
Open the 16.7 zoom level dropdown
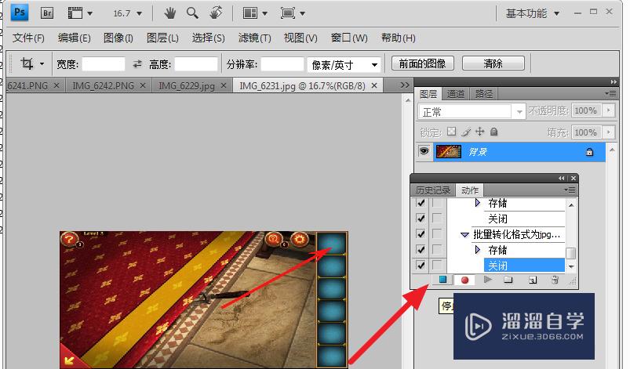[x=140, y=13]
